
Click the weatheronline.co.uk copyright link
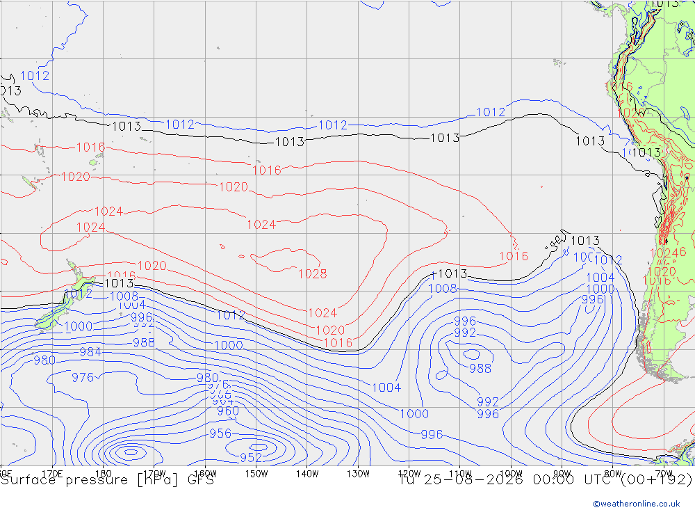pos(636,504)
